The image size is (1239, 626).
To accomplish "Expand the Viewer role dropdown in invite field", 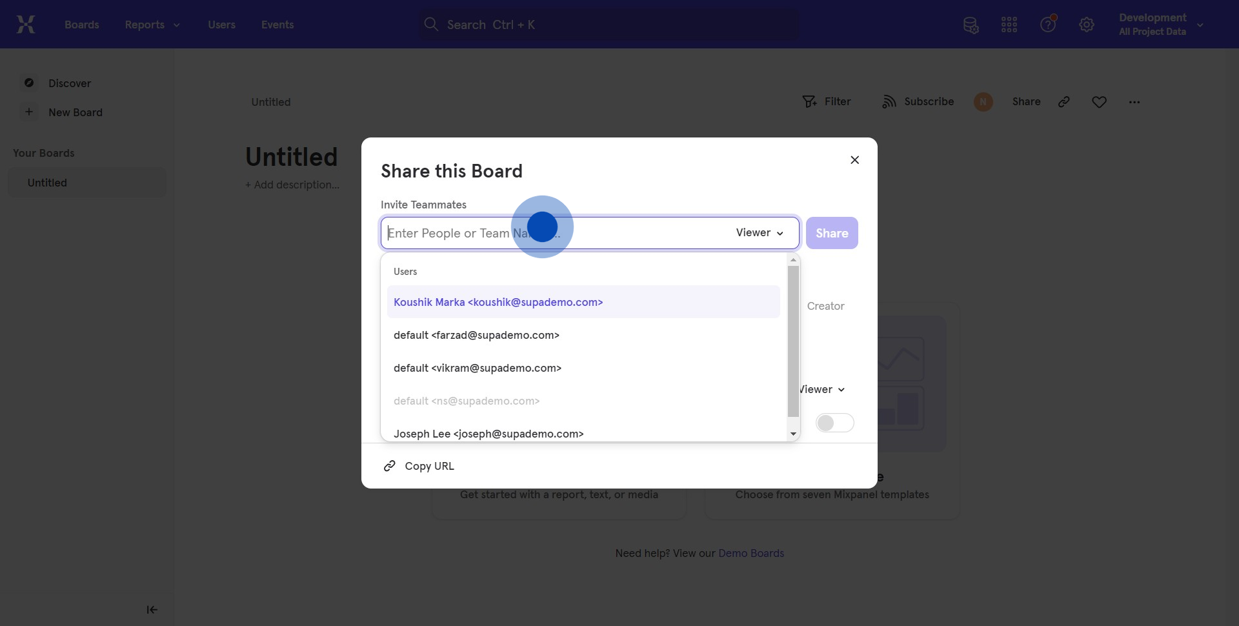I will 760,233.
